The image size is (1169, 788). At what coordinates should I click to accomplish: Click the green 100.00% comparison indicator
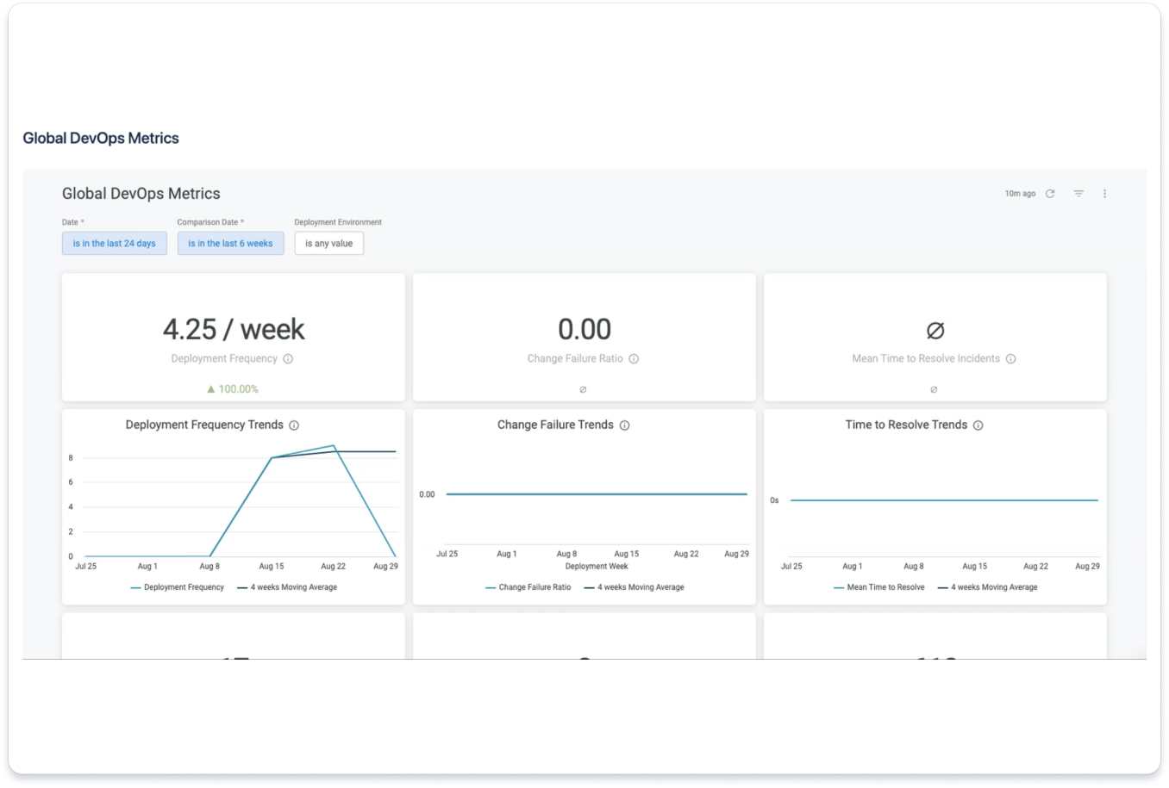point(233,388)
